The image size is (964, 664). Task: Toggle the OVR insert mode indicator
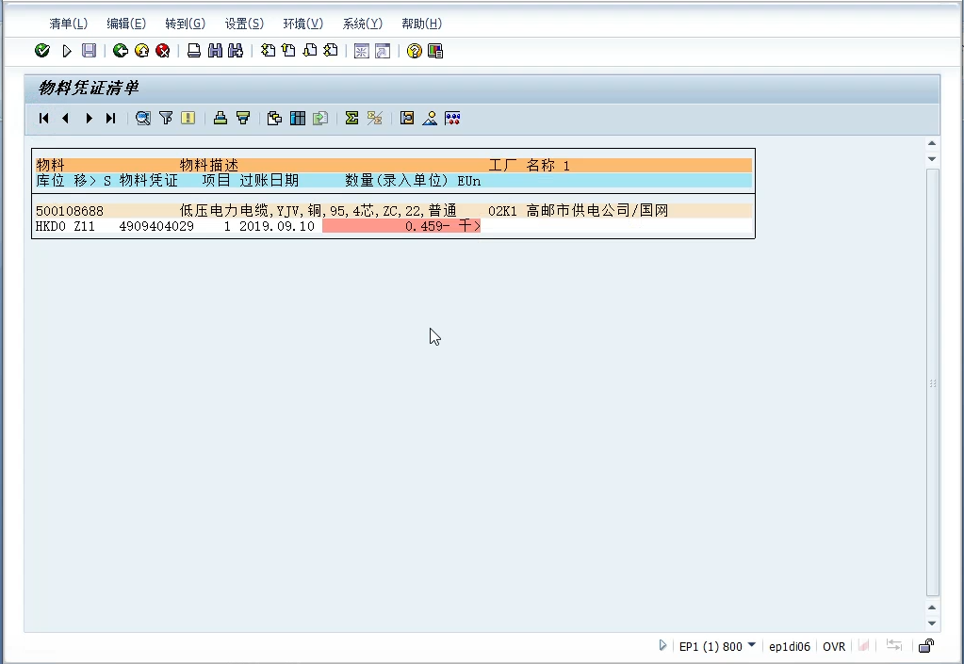pyautogui.click(x=833, y=646)
